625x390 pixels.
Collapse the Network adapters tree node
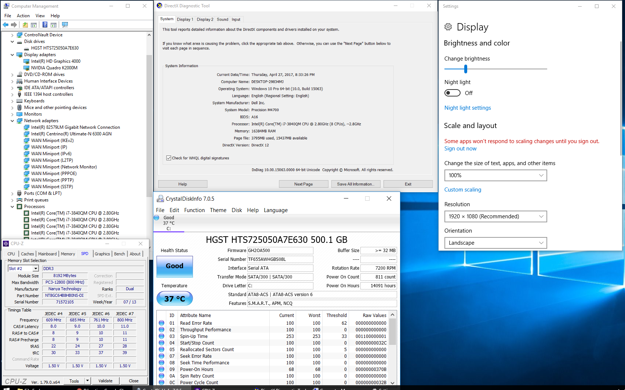(12, 121)
